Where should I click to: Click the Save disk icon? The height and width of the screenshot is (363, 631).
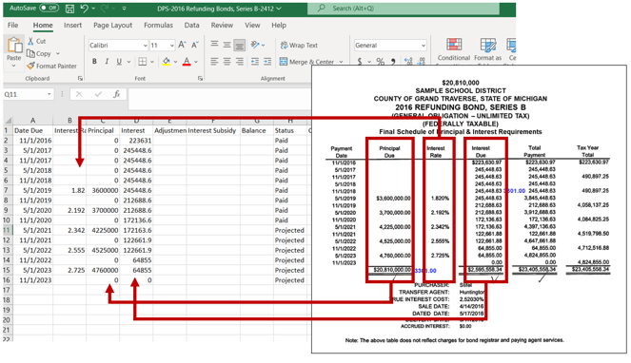tap(69, 9)
